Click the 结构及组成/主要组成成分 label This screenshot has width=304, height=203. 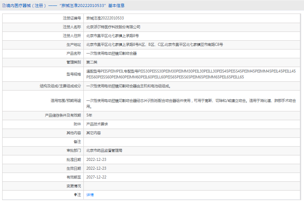(x=60, y=86)
